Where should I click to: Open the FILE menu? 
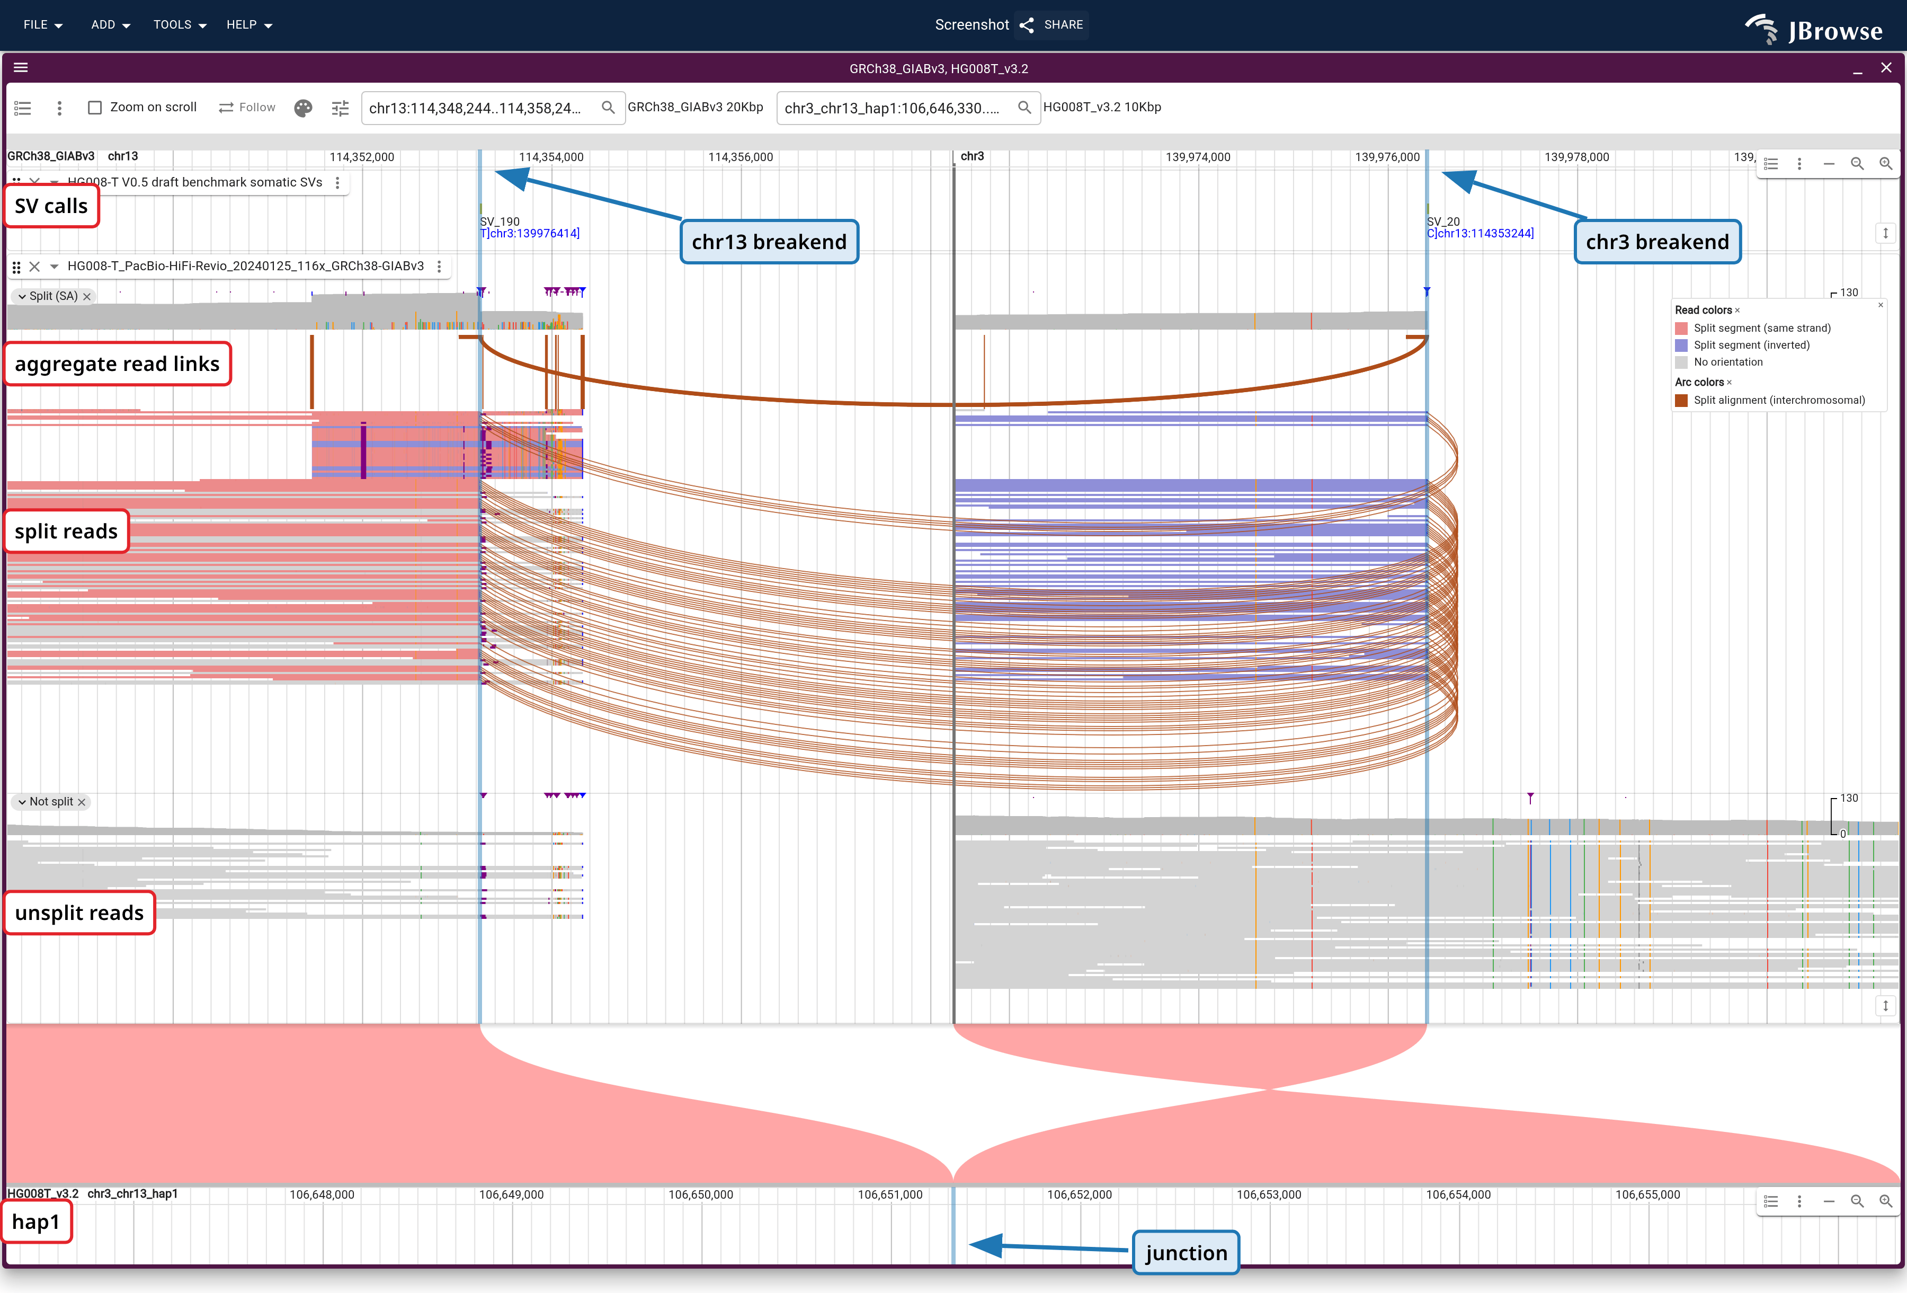pos(43,24)
